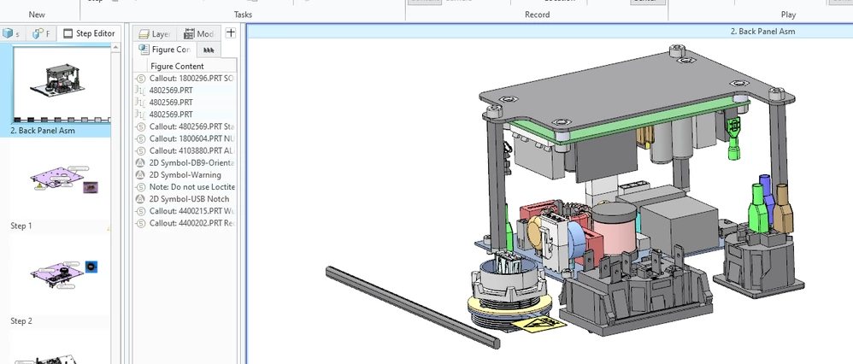
Task: Click the plus button to add panel
Action: [x=231, y=32]
